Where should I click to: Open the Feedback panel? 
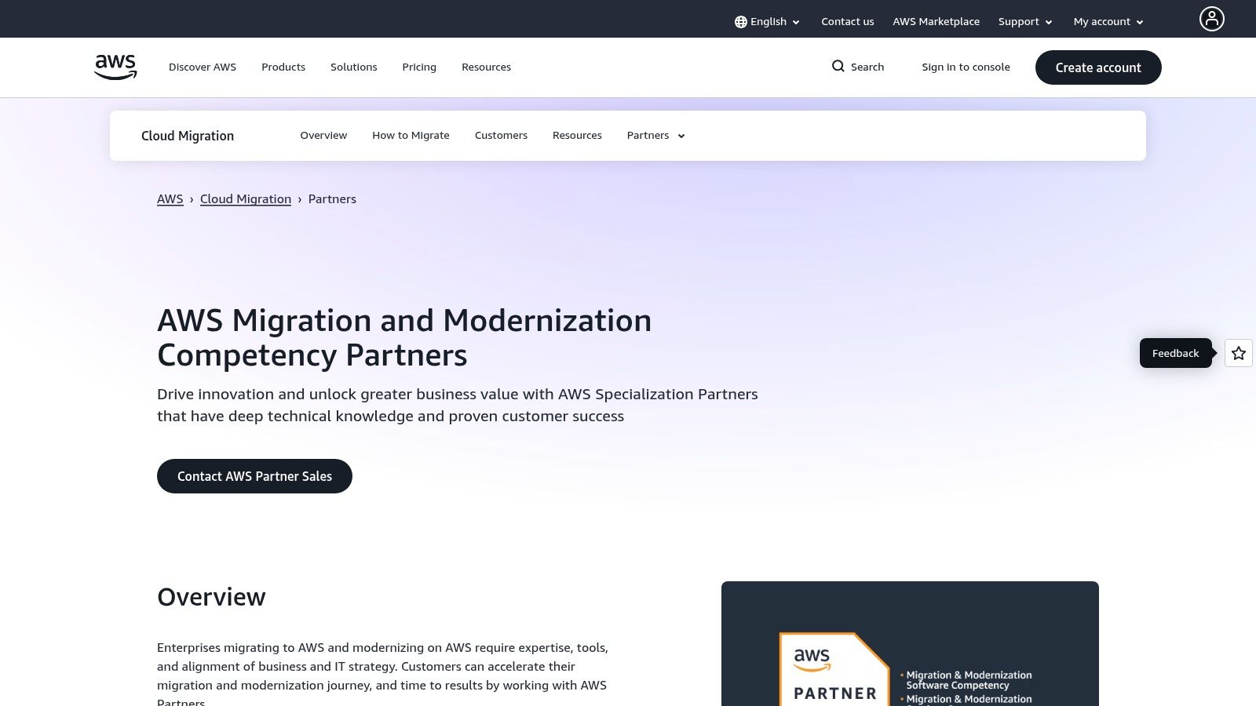1175,353
